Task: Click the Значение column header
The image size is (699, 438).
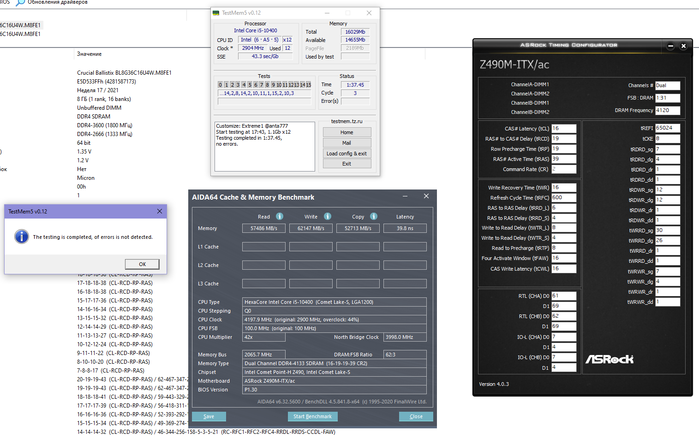Action: point(90,54)
